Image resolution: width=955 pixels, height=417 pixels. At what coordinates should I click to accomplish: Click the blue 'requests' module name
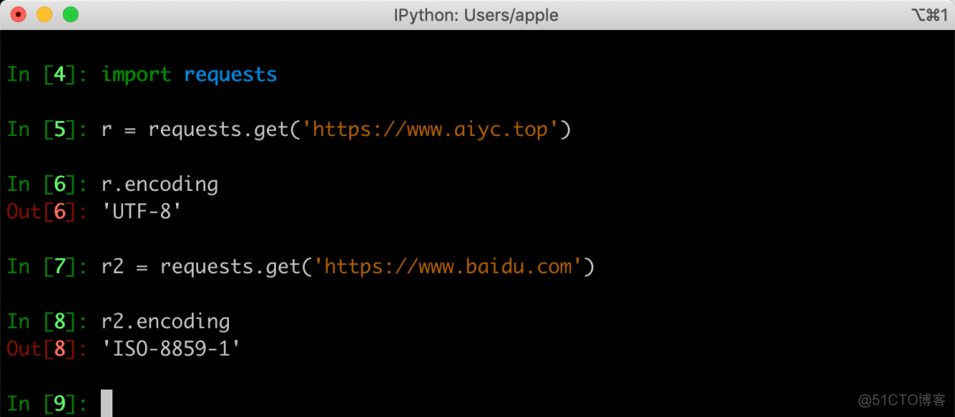point(230,75)
